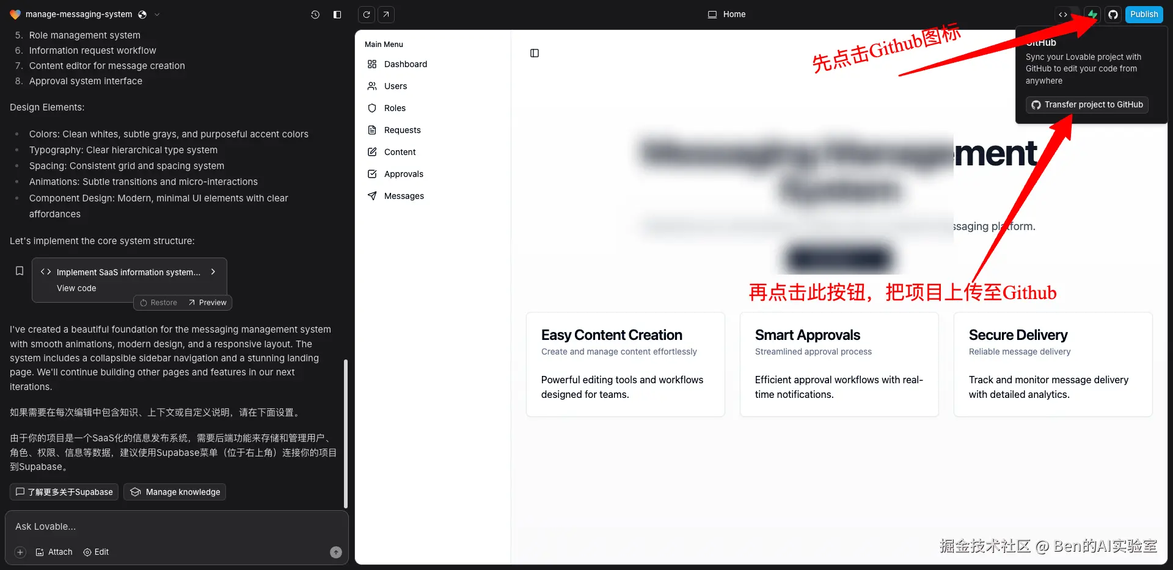Click 'Content editor for message creation' item

pos(107,66)
